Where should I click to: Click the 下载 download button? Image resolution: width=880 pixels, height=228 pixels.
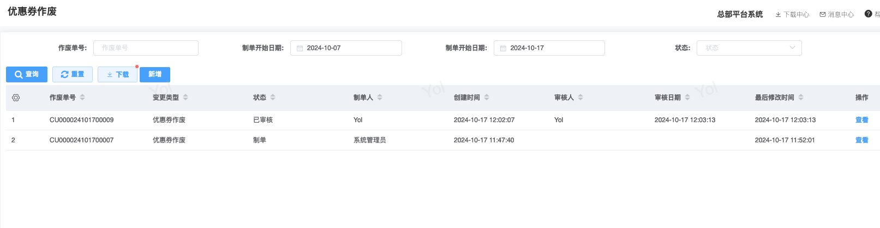point(117,74)
